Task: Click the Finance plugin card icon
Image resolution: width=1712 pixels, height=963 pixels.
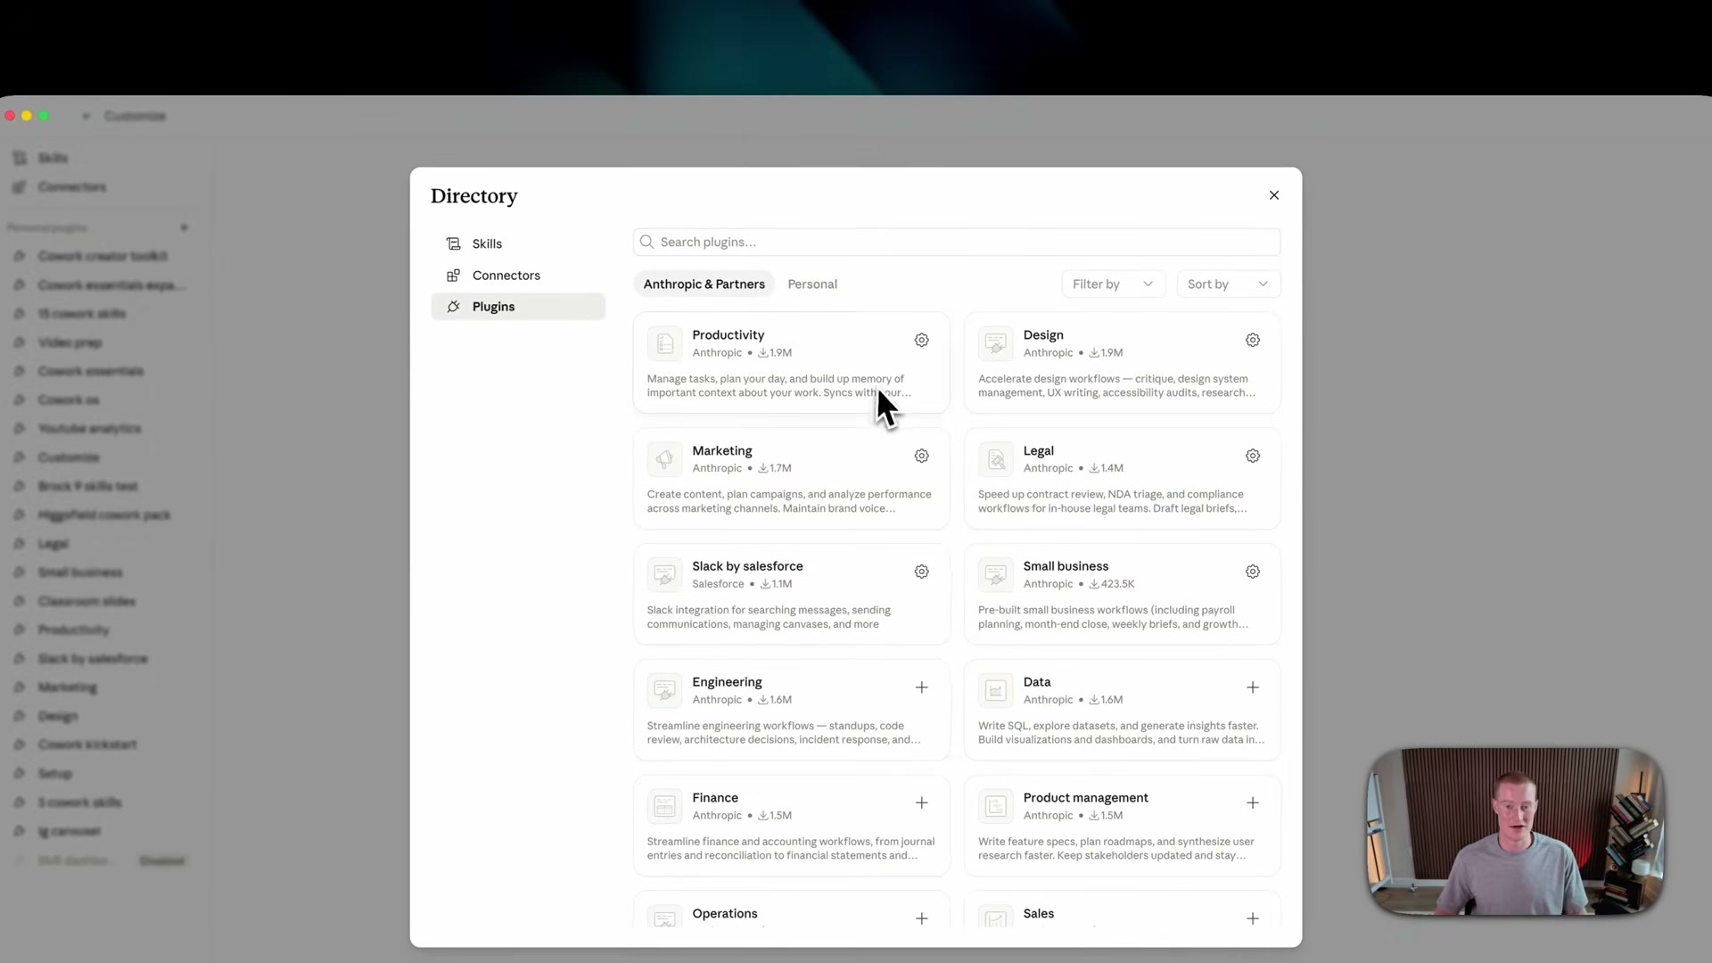Action: click(664, 806)
